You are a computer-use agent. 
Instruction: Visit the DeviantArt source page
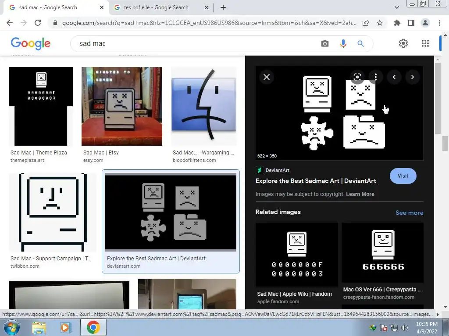403,176
